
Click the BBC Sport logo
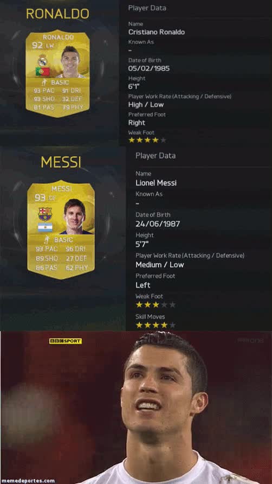coord(66,341)
